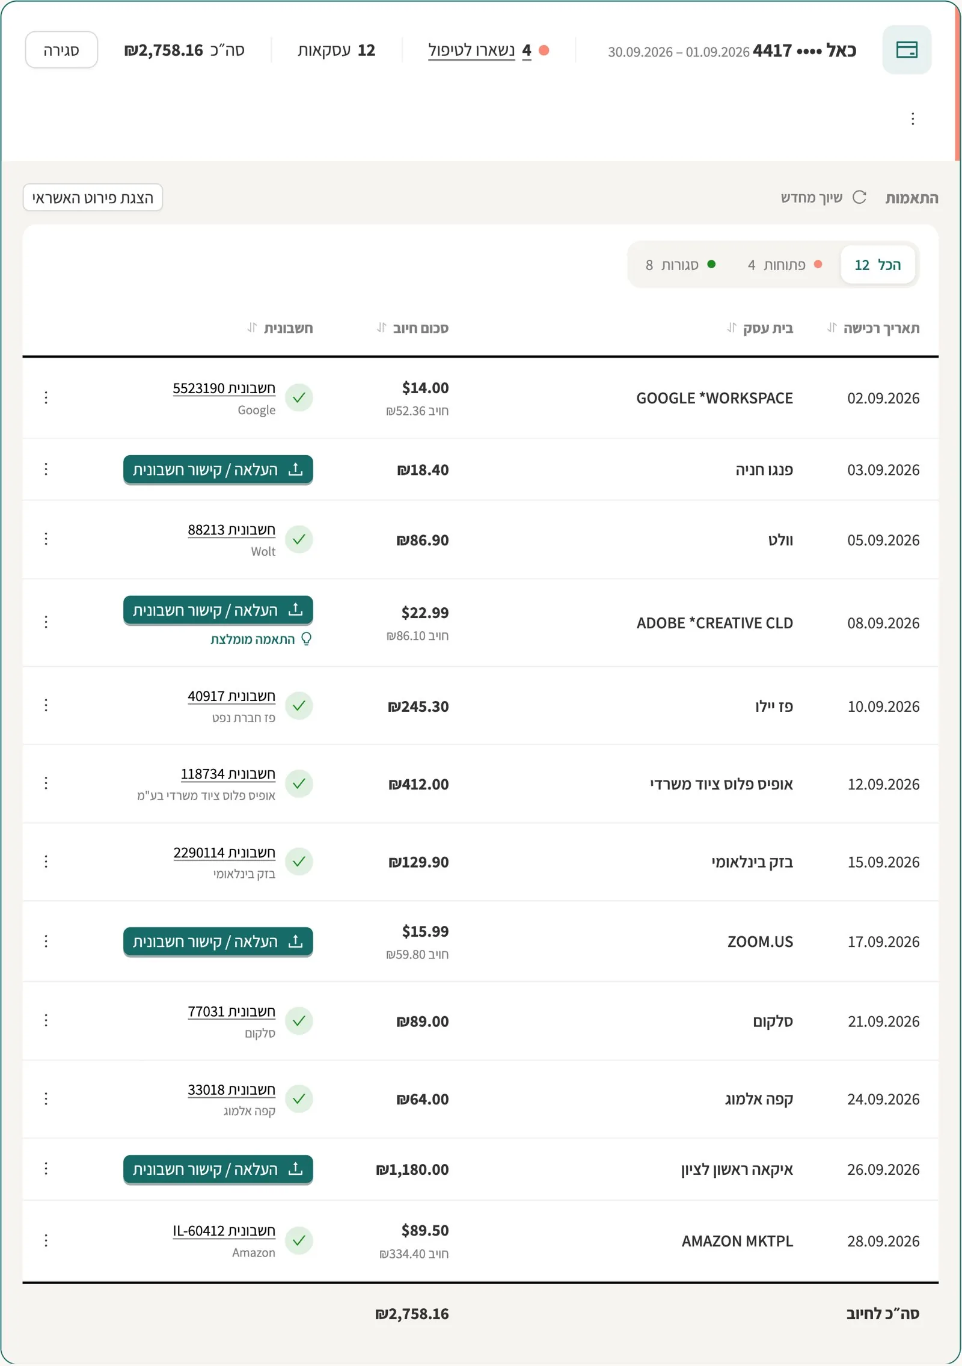
Task: Open invoice 40917 link
Action: 231,696
